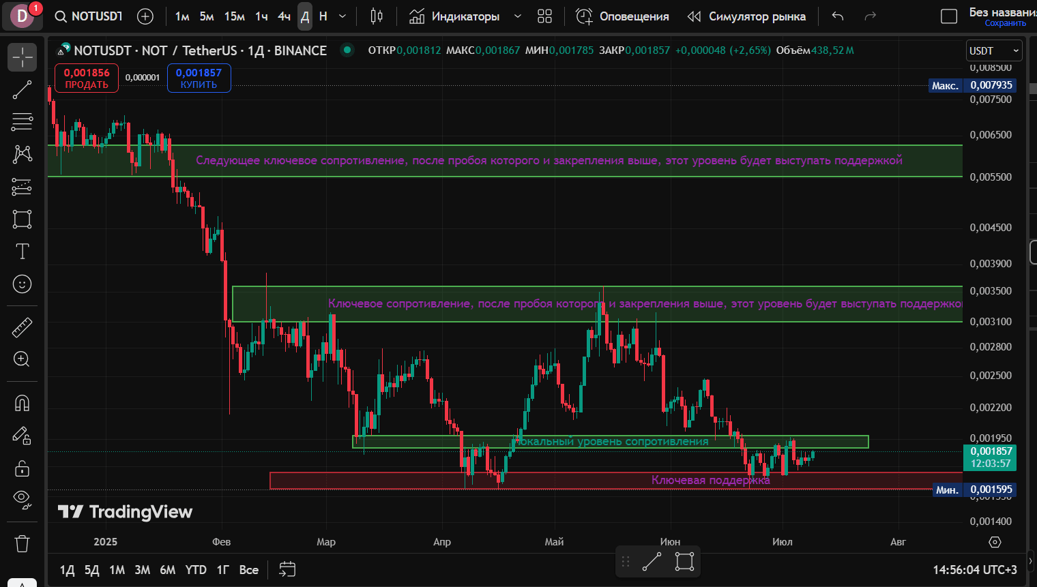Select the Ключевая поддержка red zone label
This screenshot has height=587, width=1037.
coord(710,480)
